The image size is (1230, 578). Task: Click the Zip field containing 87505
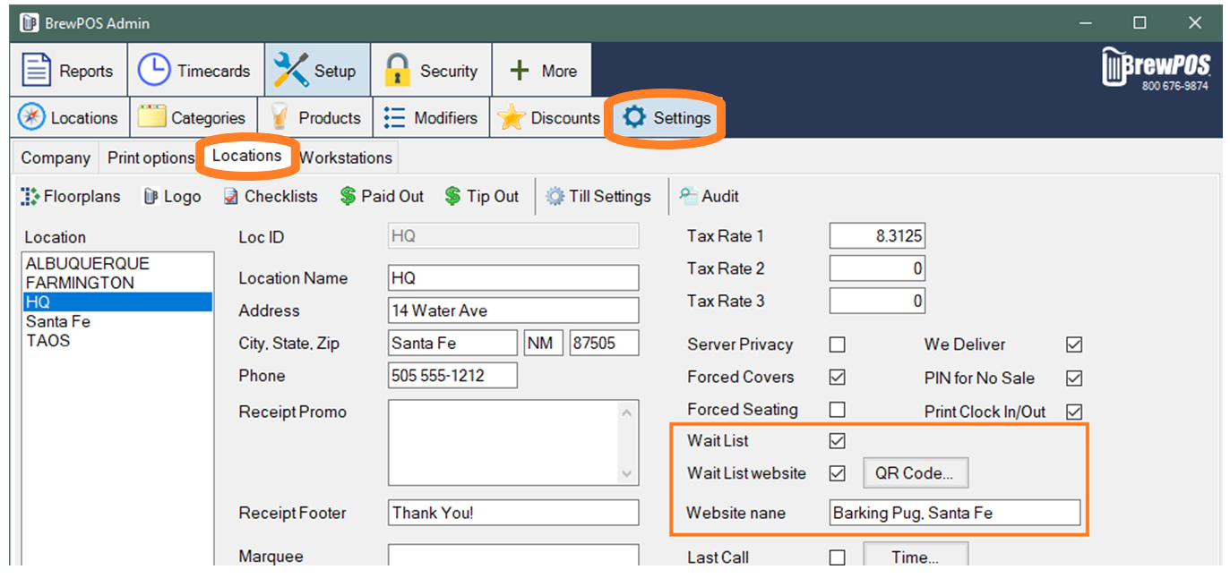(x=605, y=344)
